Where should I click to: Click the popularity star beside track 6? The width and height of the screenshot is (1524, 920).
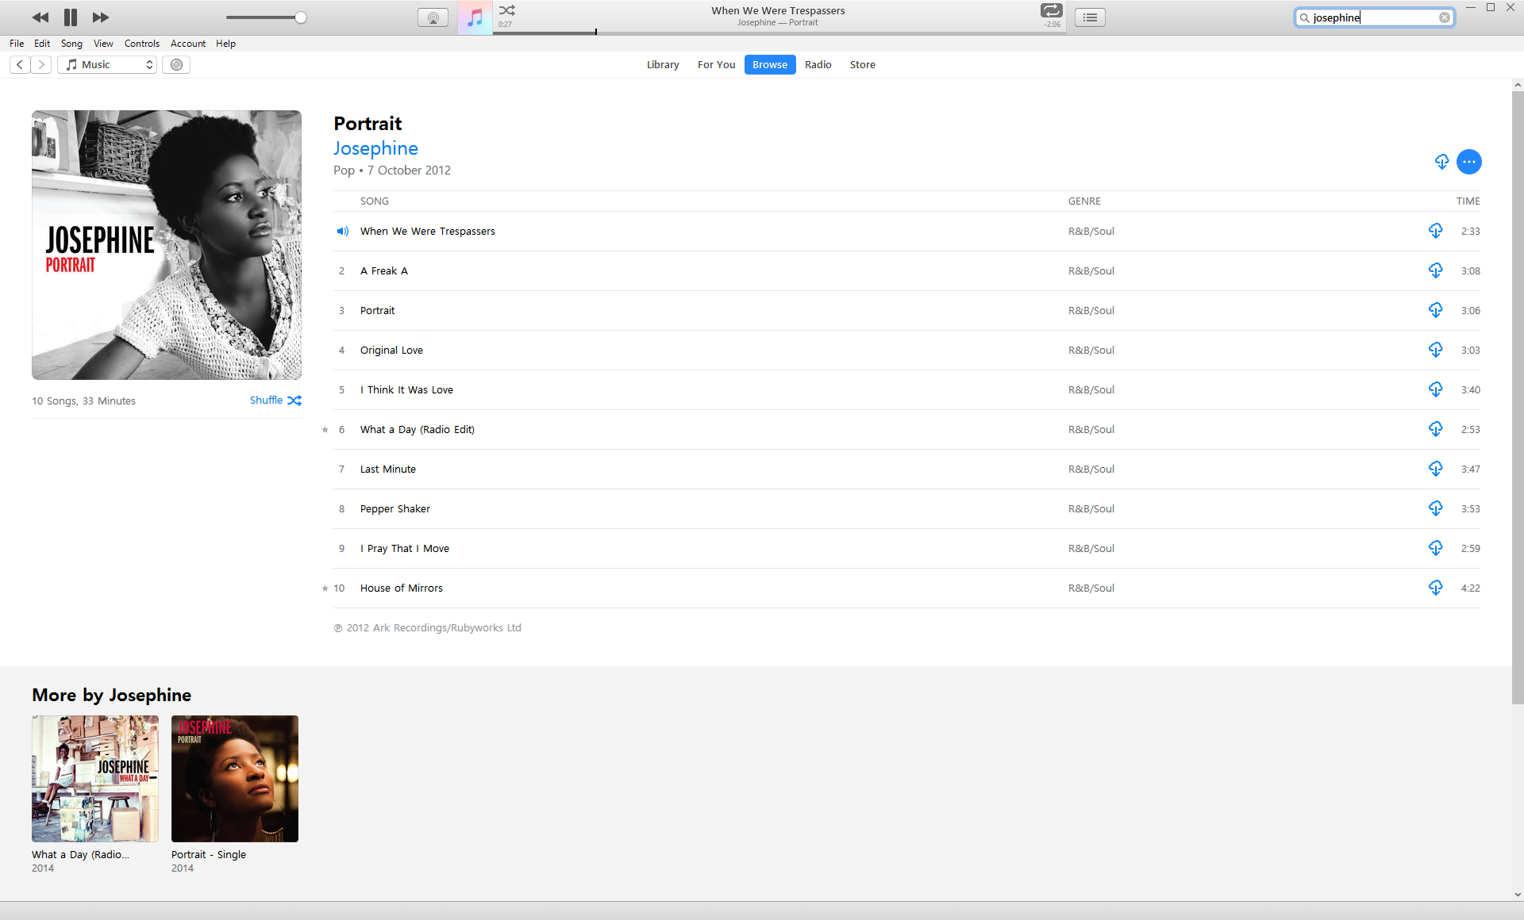325,430
